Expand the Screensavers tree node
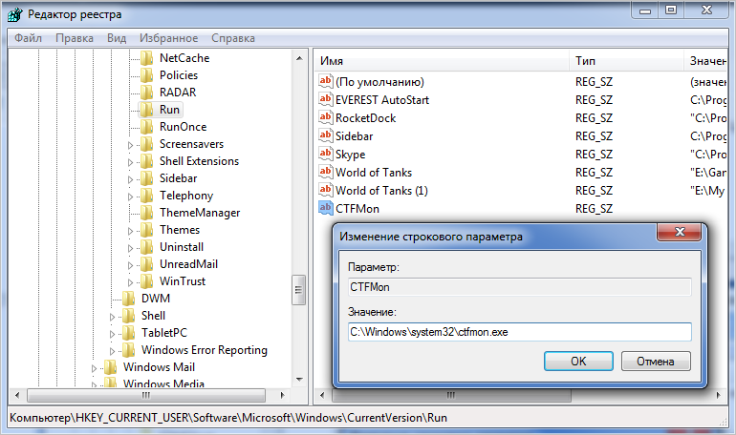 pyautogui.click(x=131, y=145)
